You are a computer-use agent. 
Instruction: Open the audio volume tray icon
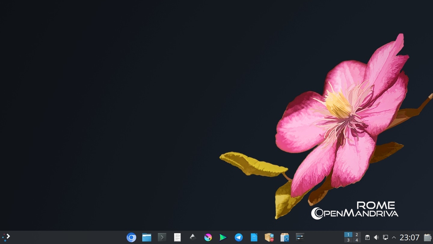(x=376, y=238)
